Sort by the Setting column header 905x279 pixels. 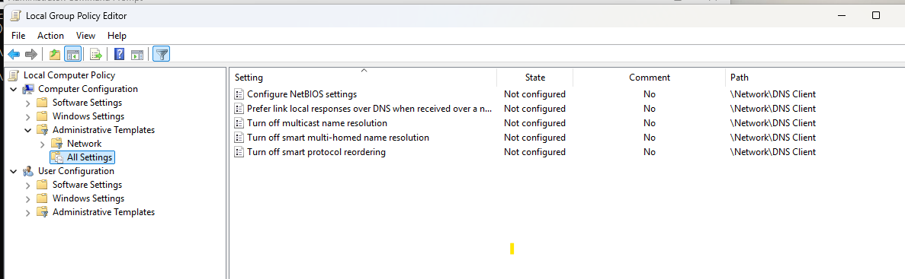click(x=363, y=77)
